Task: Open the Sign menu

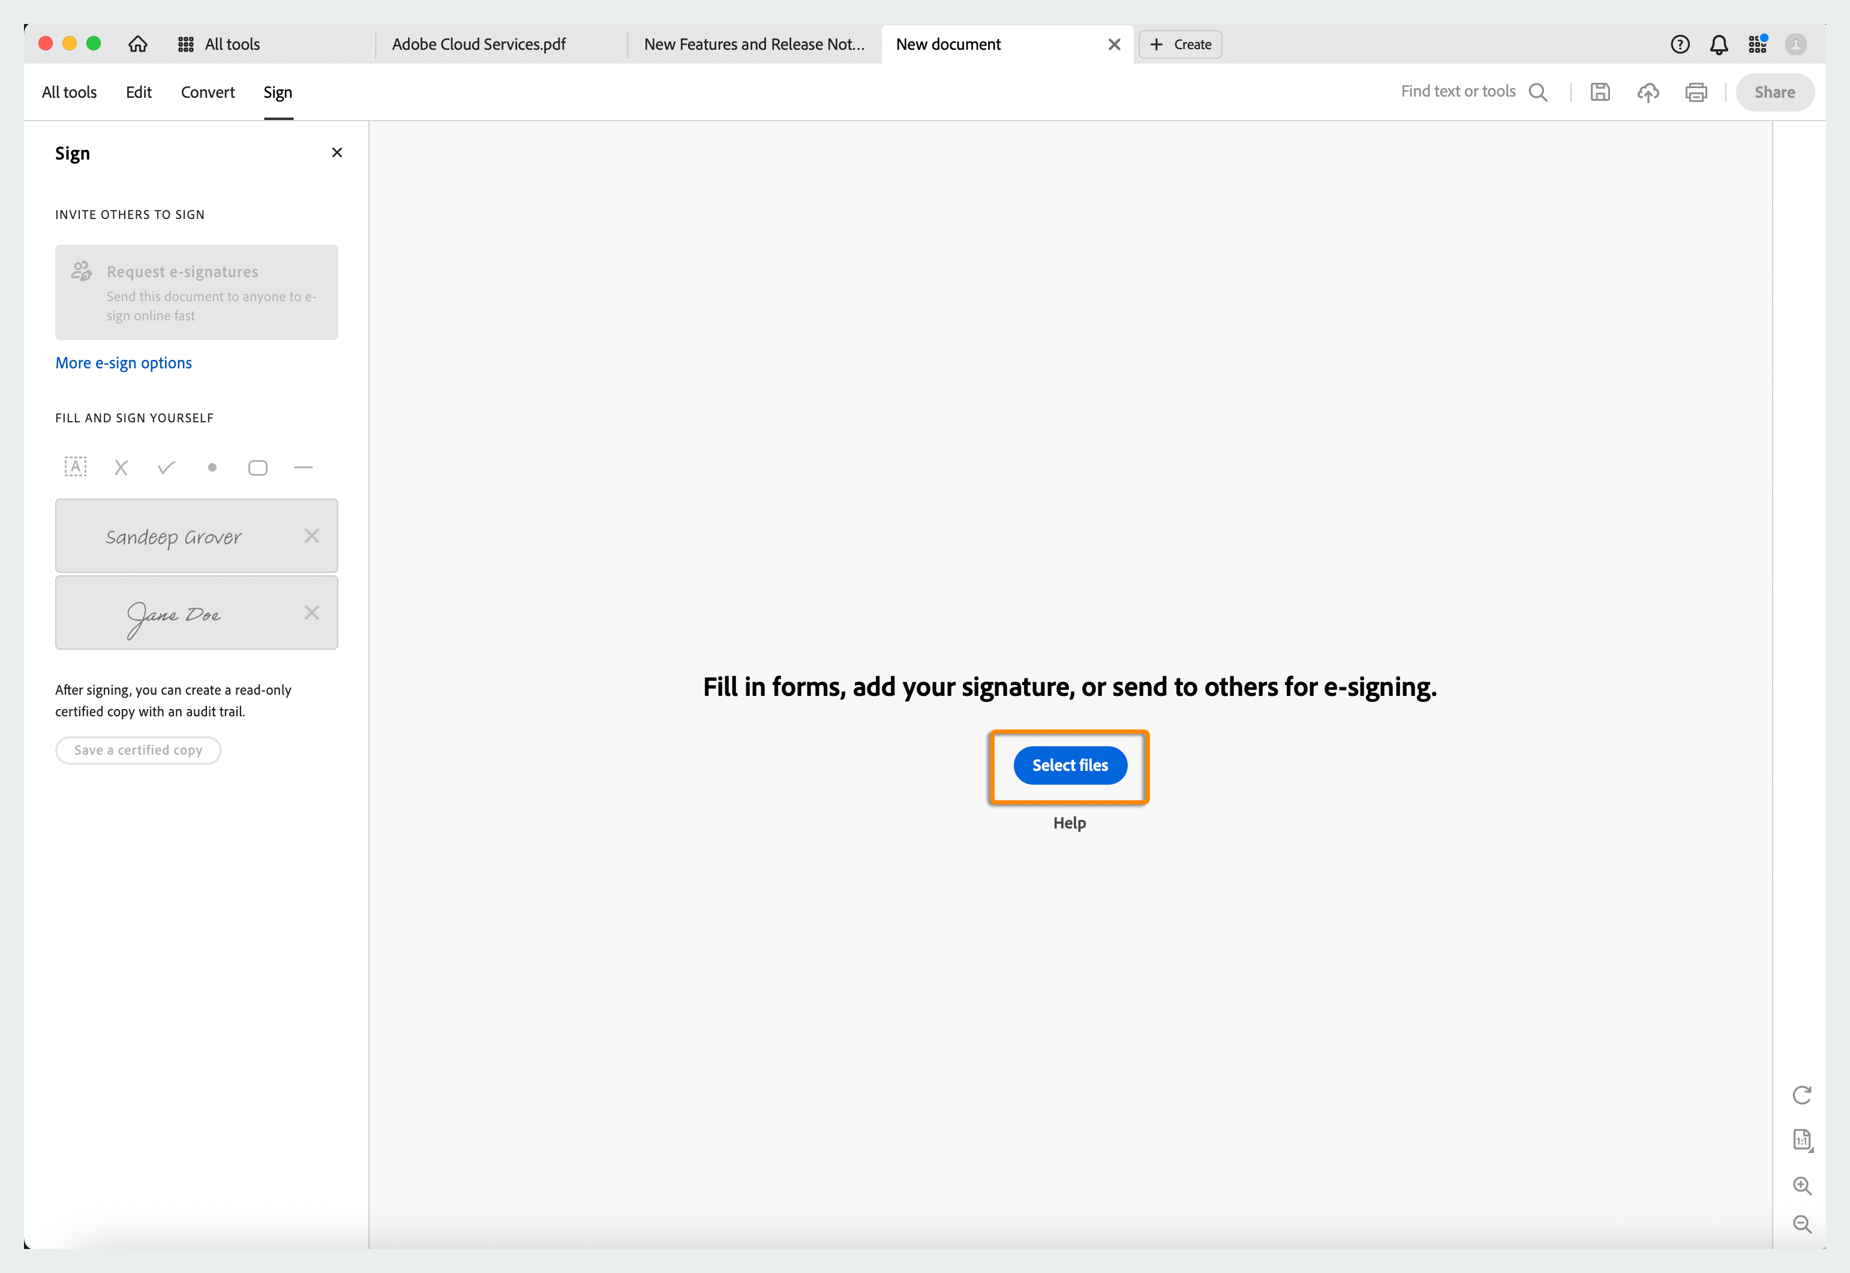Action: [278, 92]
